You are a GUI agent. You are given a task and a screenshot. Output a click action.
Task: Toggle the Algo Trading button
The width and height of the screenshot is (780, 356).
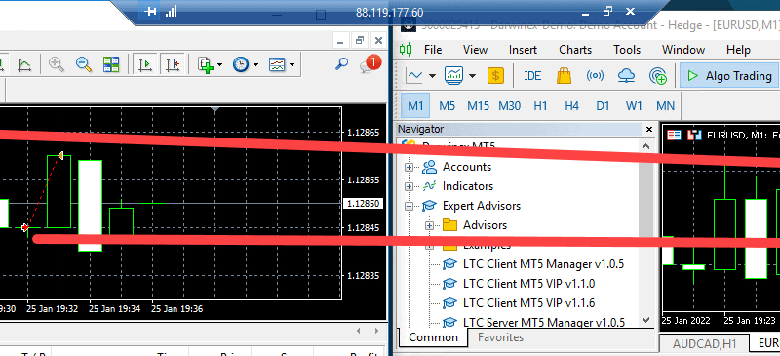coord(728,76)
